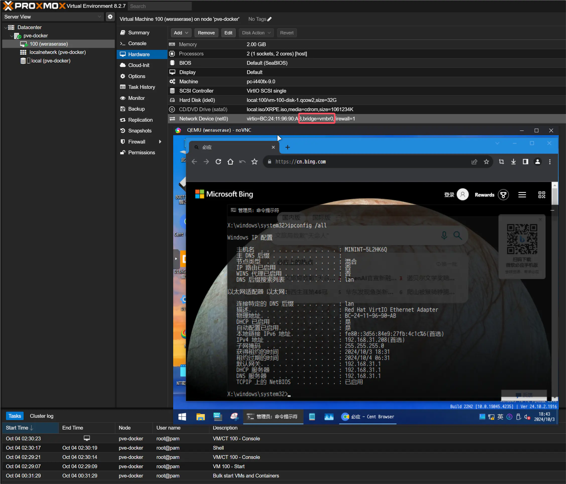Screen dimensions: 566x484
Task: Switch to the Cluster log tab
Action: [41, 416]
